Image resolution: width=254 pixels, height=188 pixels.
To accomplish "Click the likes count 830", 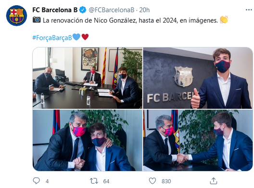I will click(166, 181).
